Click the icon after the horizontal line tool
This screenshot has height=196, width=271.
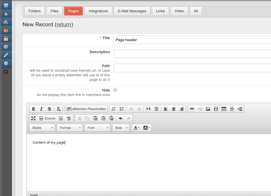(x=240, y=109)
